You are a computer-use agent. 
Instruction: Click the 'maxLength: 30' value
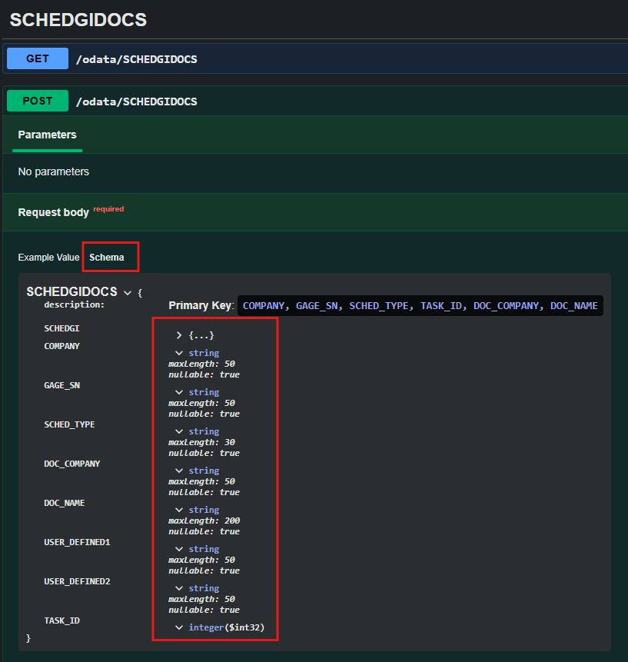[x=201, y=442]
